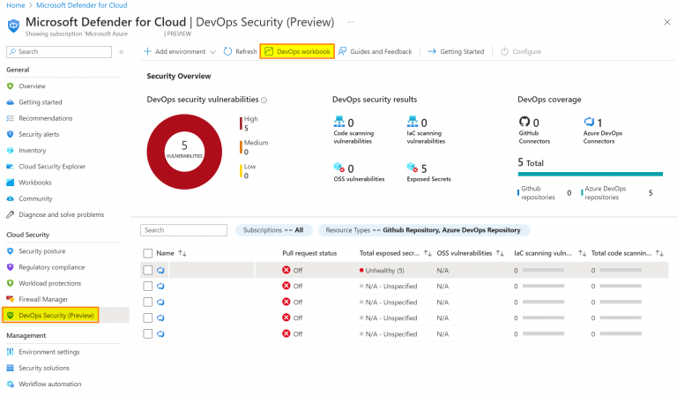Click the Overview shield icon in sidebar

pyautogui.click(x=11, y=86)
